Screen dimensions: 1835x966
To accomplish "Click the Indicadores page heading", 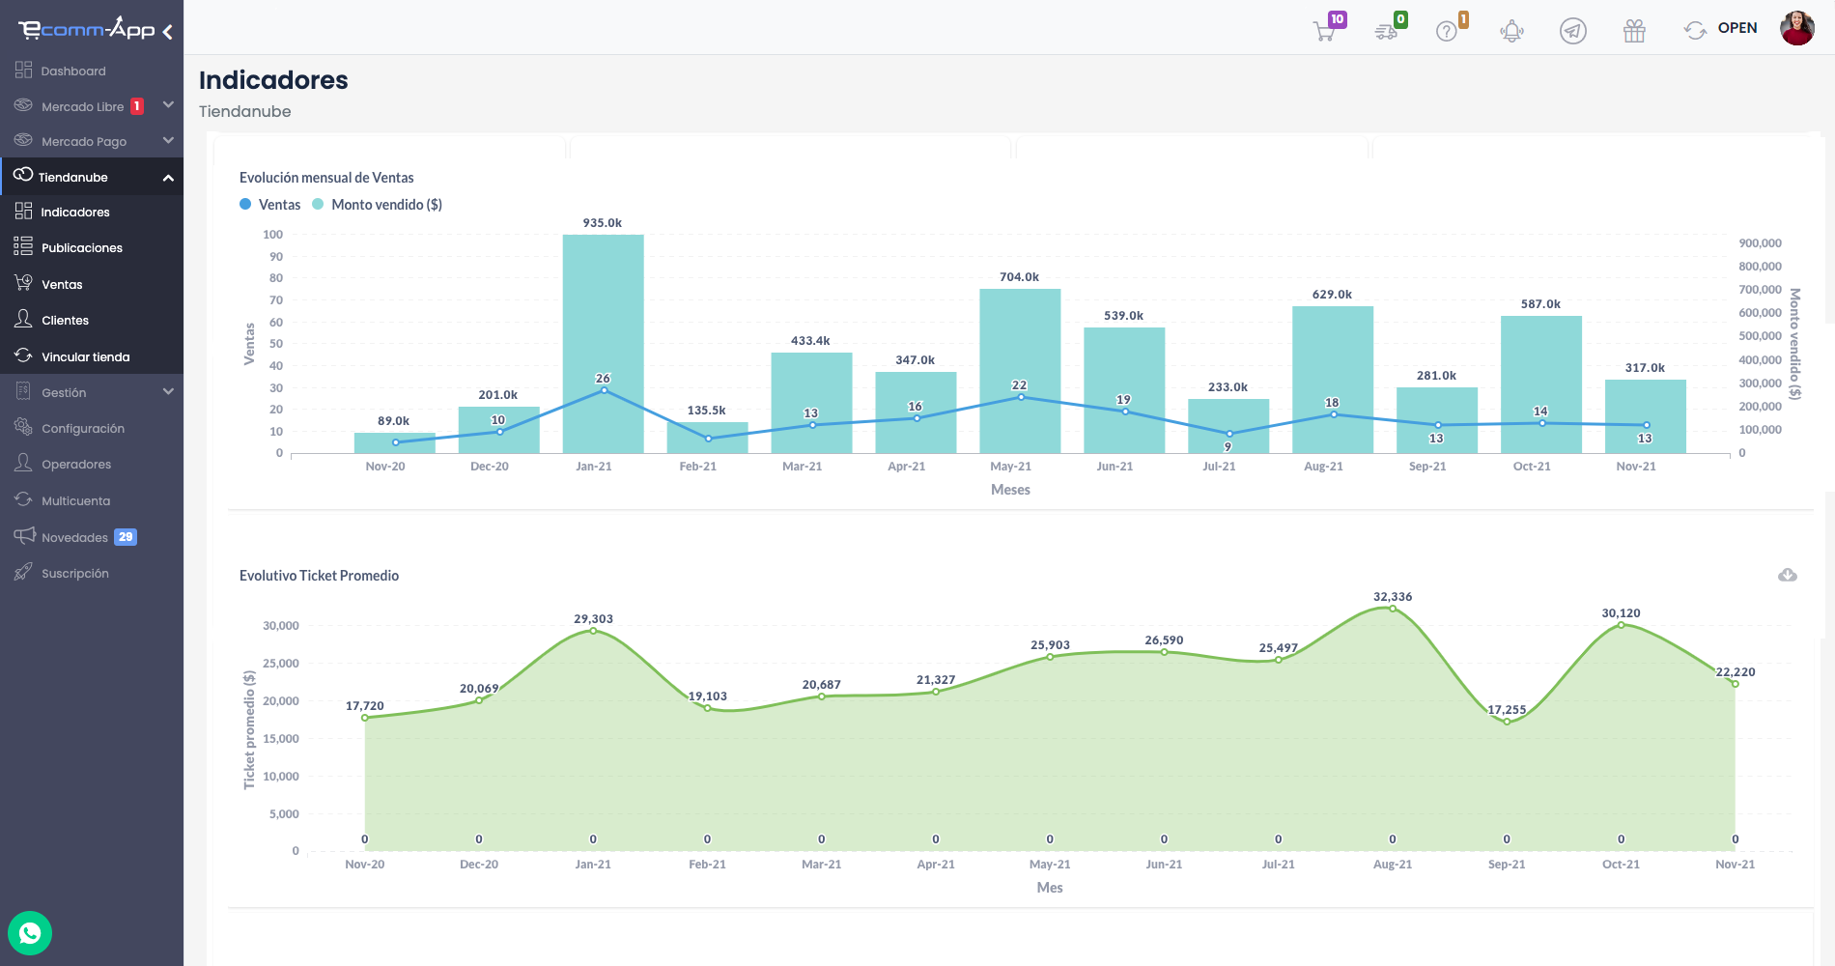I will [x=273, y=80].
